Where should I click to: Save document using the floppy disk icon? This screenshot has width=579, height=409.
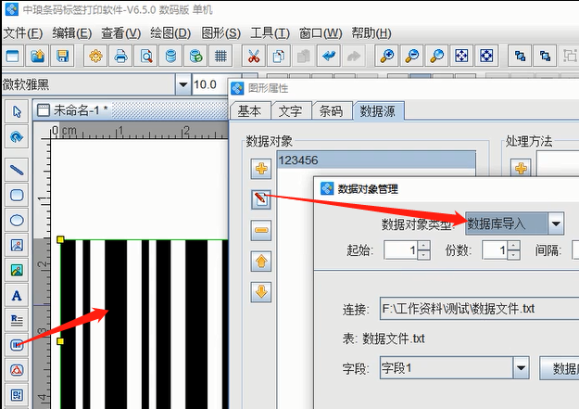coord(62,57)
